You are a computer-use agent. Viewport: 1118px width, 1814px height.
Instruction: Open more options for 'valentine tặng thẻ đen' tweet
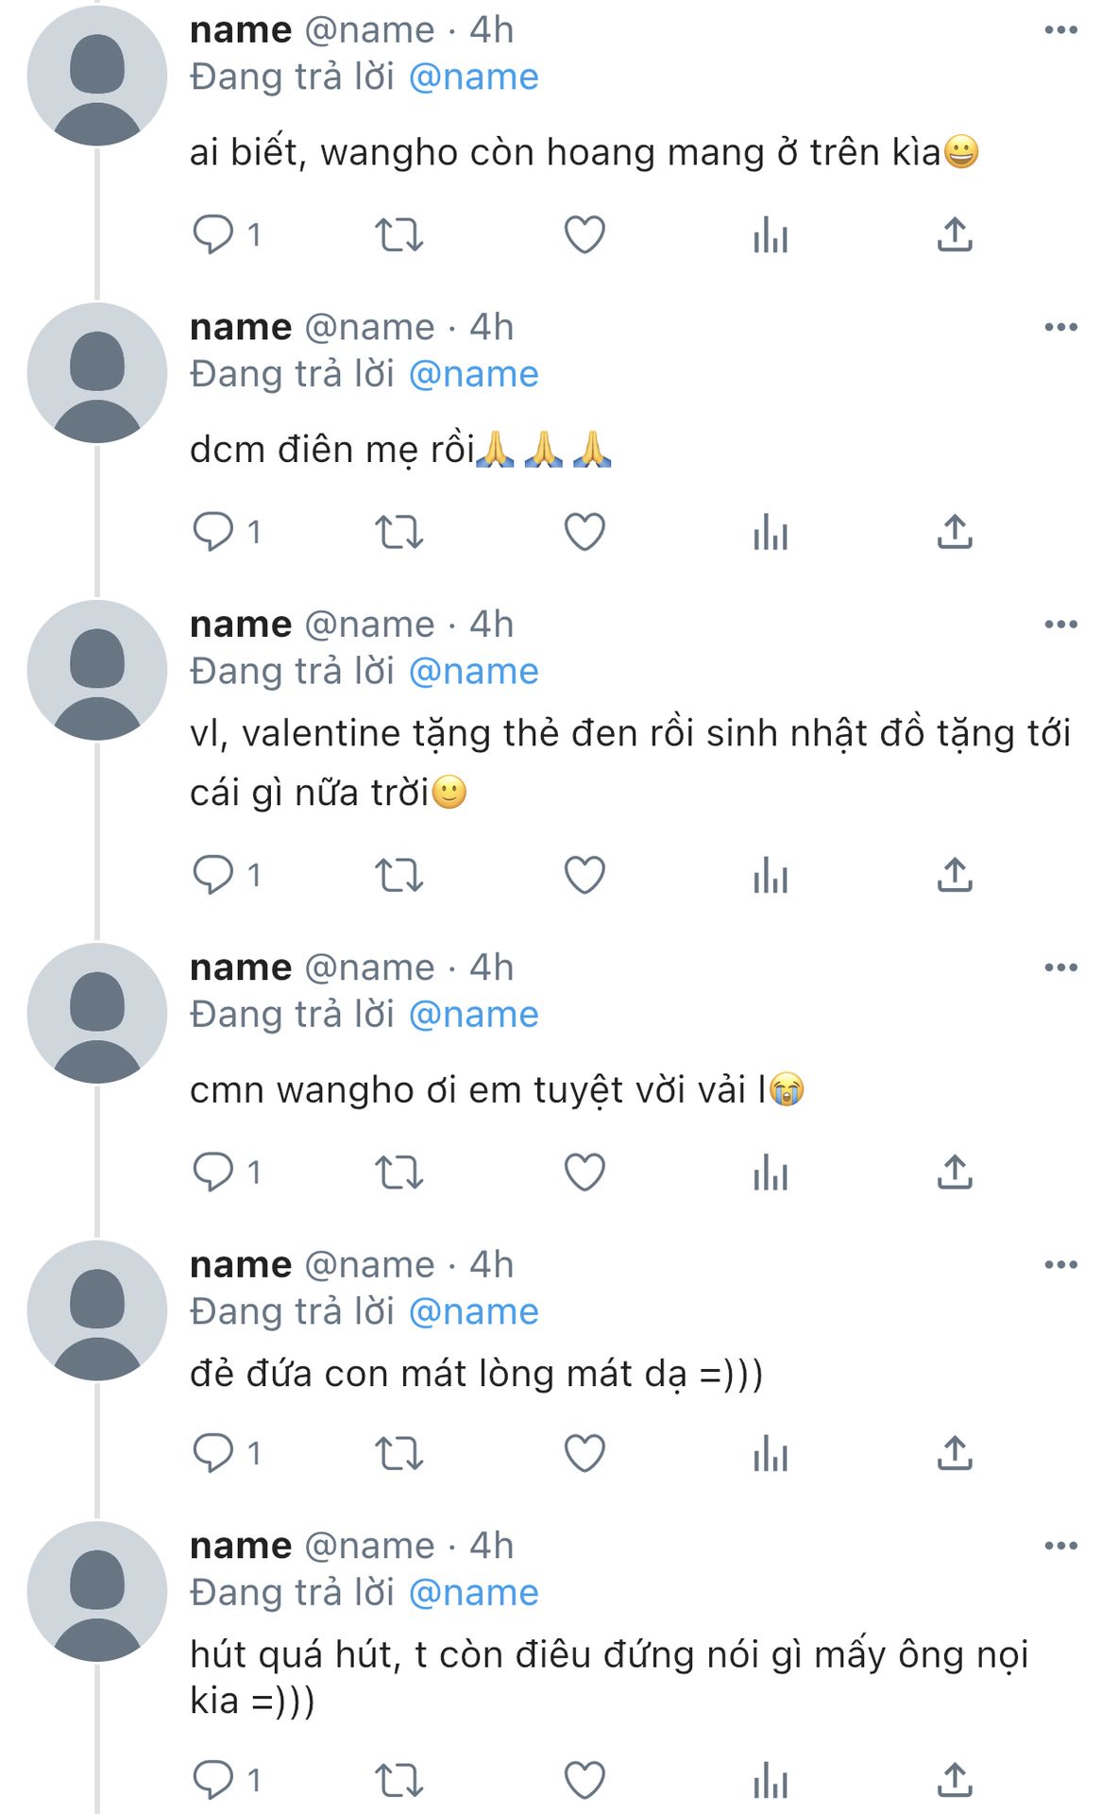[1060, 625]
